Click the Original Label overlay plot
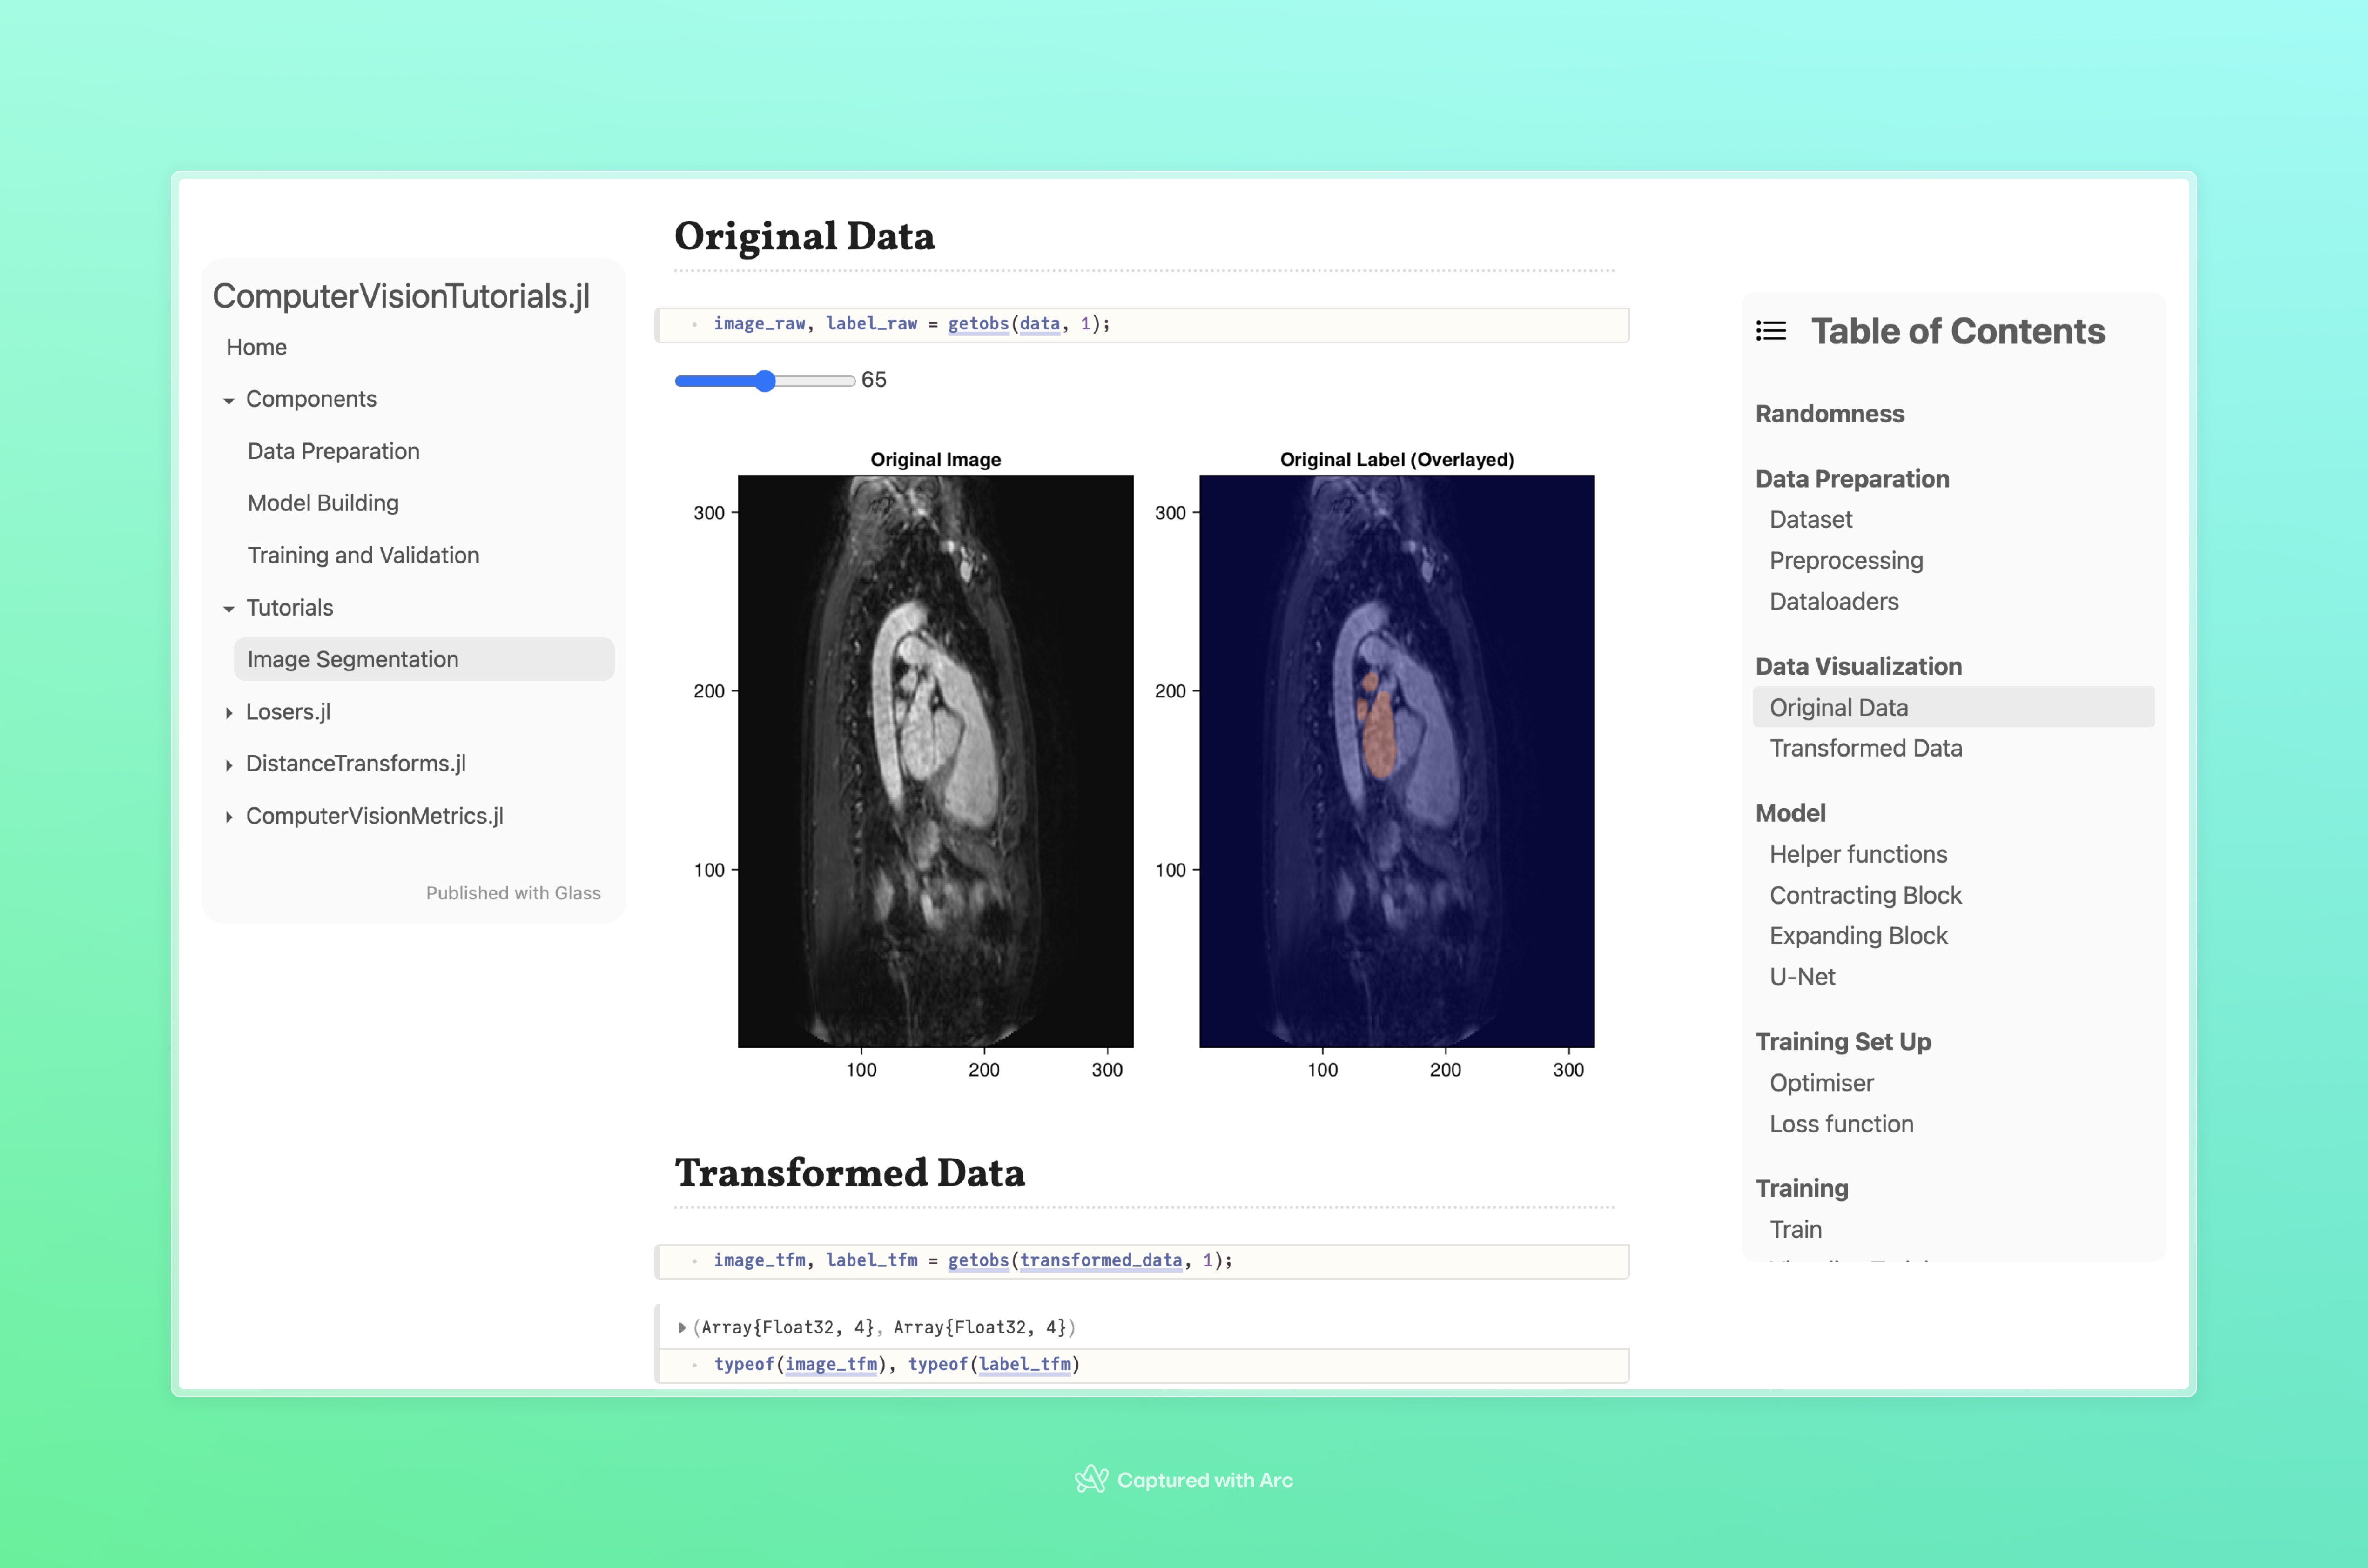This screenshot has width=2368, height=1568. [x=1396, y=760]
